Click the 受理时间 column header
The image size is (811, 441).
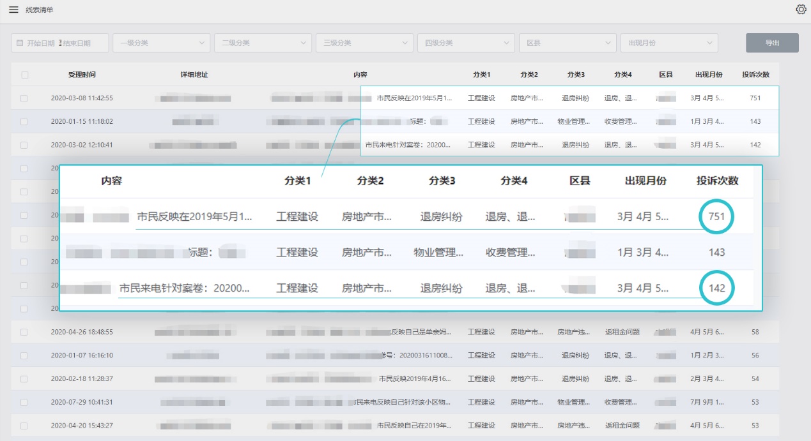coord(82,75)
